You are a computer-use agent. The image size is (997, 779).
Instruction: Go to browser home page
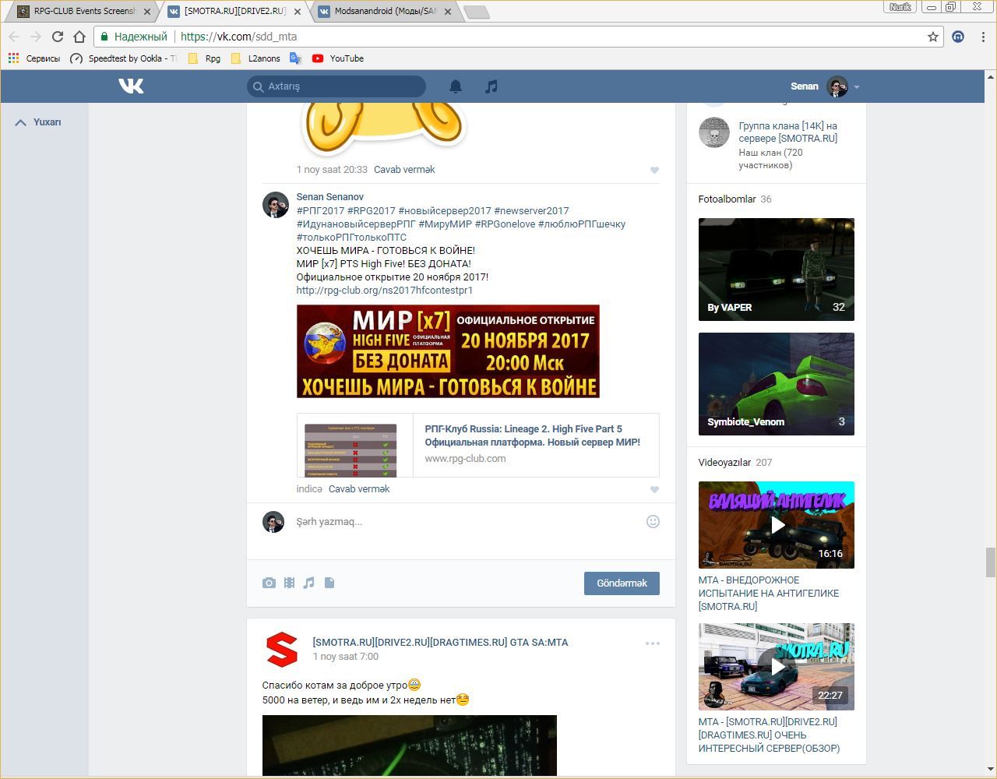pos(79,37)
